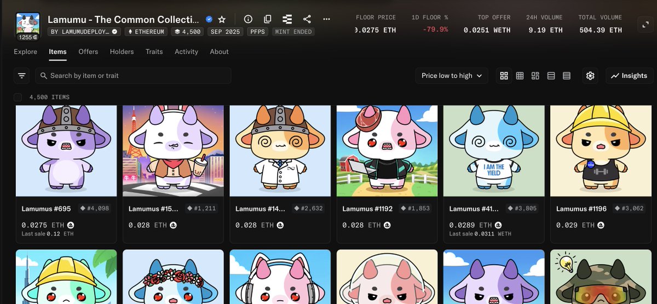The height and width of the screenshot is (304, 657).
Task: Open the three-dots more options menu
Action: coord(327,19)
